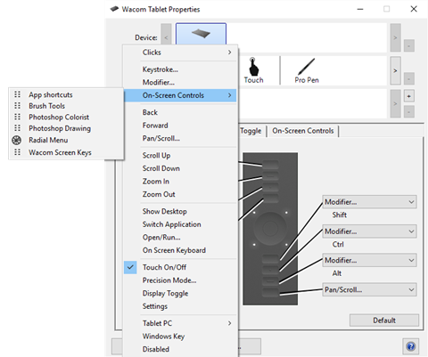
Task: Click the Default button
Action: [x=384, y=320]
